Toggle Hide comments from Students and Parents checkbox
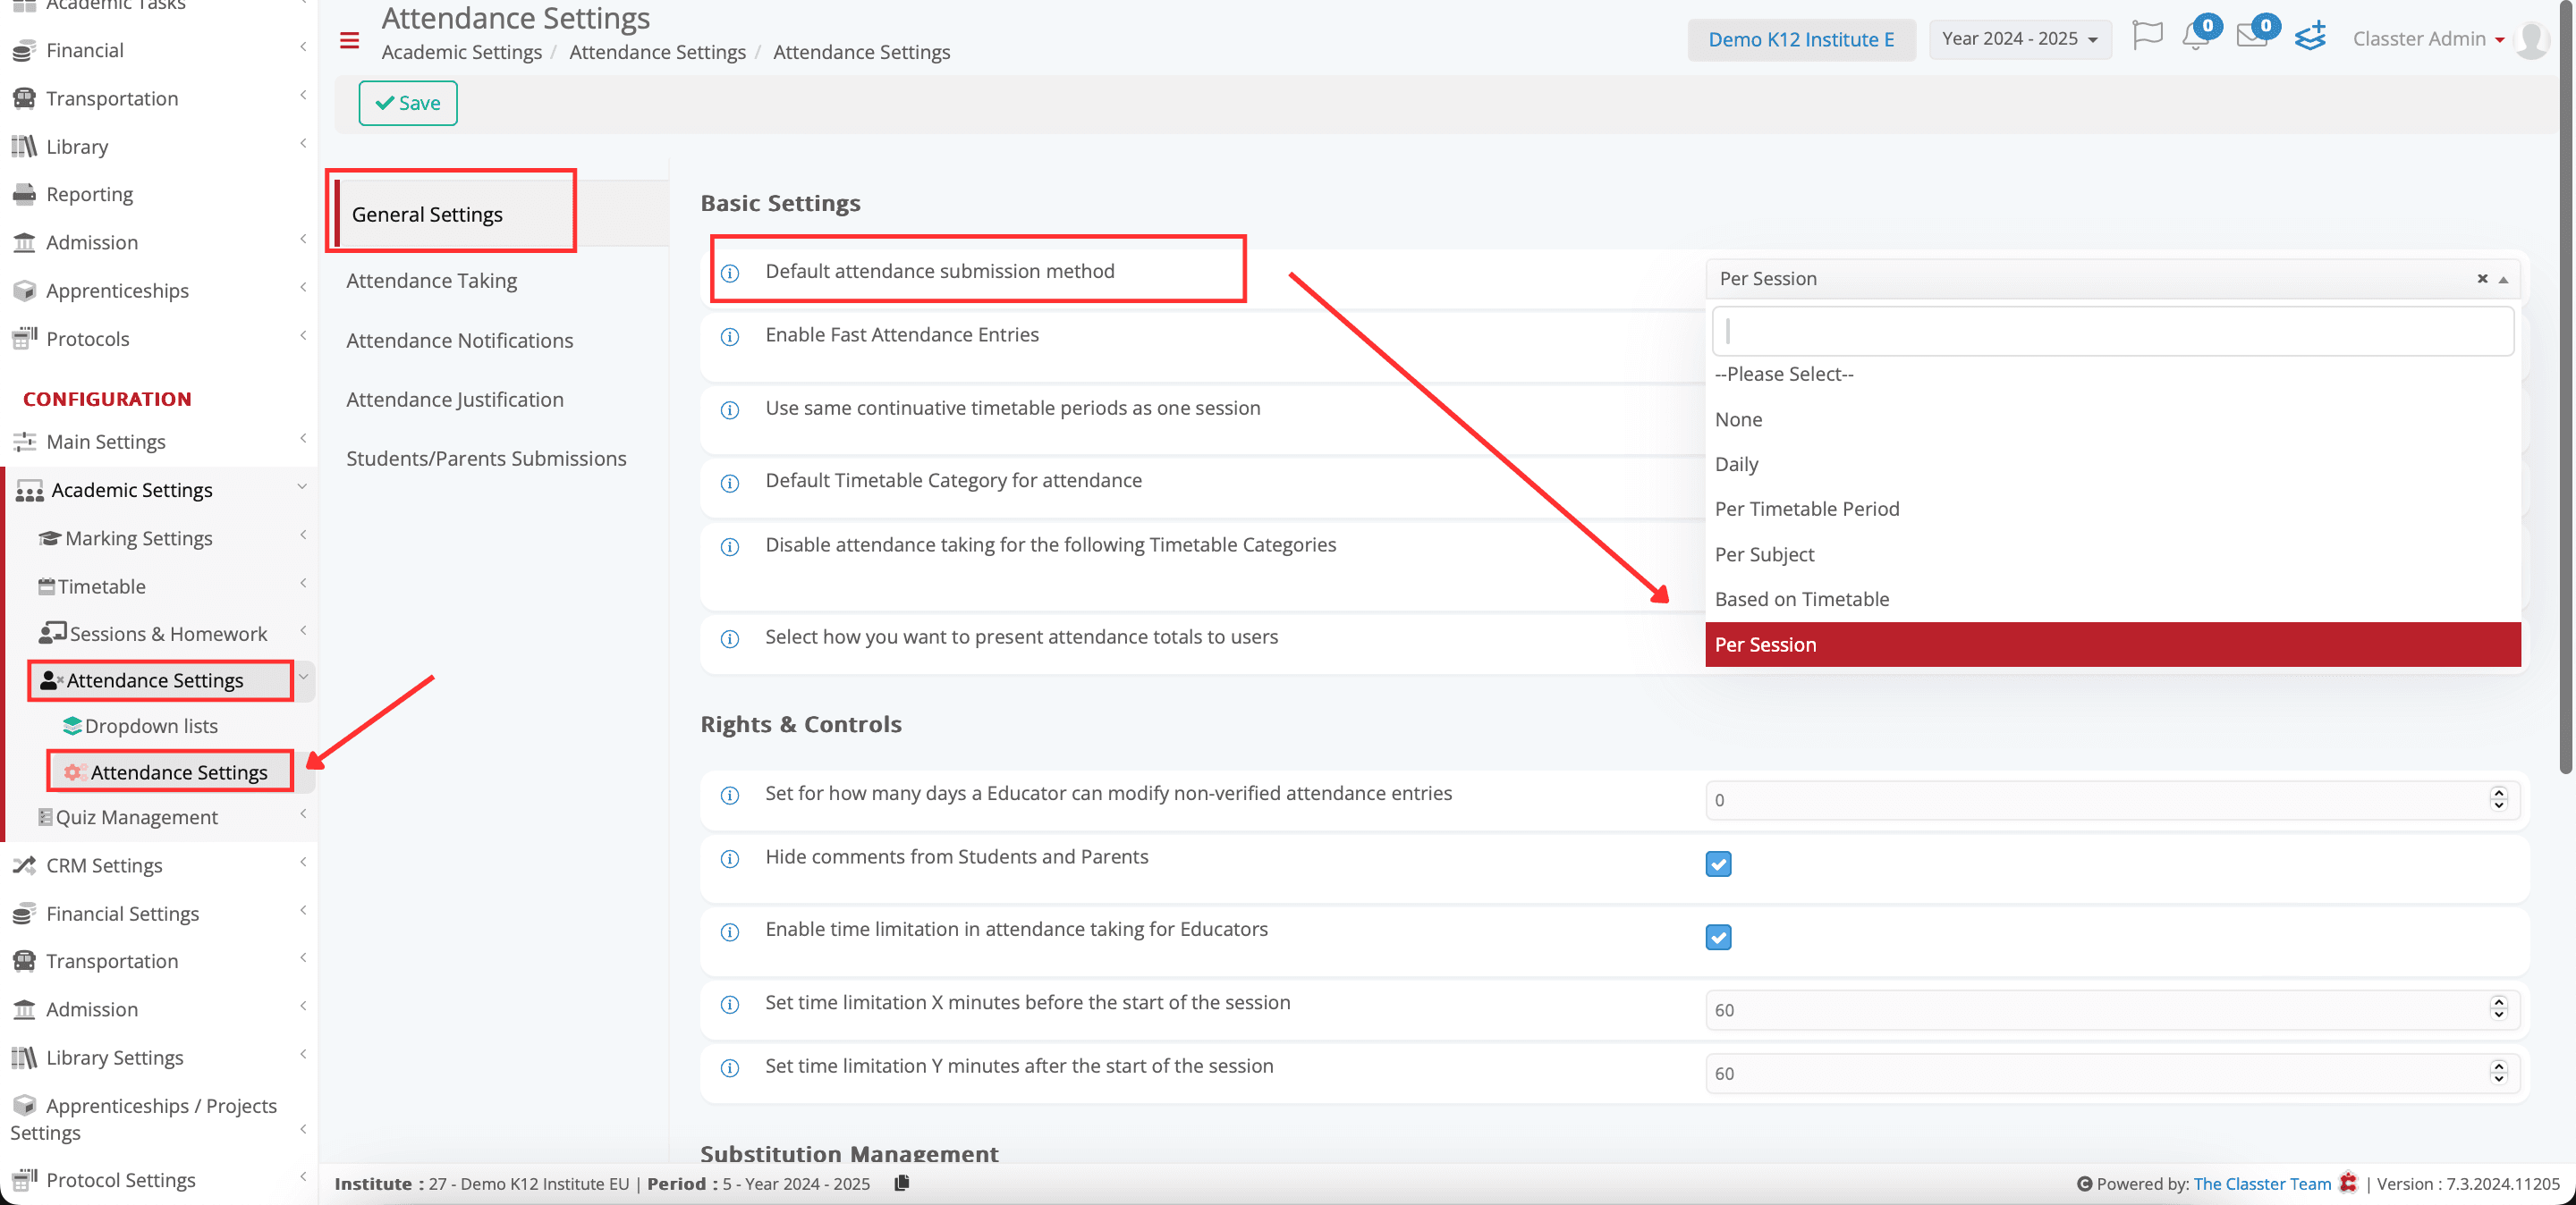This screenshot has height=1205, width=2576. point(1718,863)
